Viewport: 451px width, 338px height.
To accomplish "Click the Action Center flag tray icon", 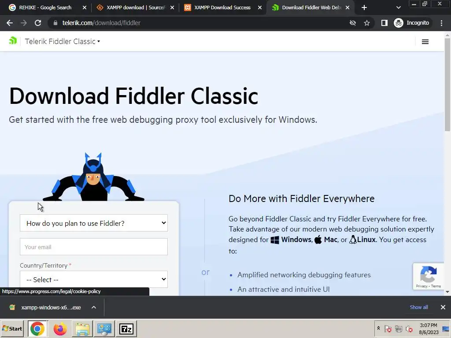I will [x=388, y=328].
